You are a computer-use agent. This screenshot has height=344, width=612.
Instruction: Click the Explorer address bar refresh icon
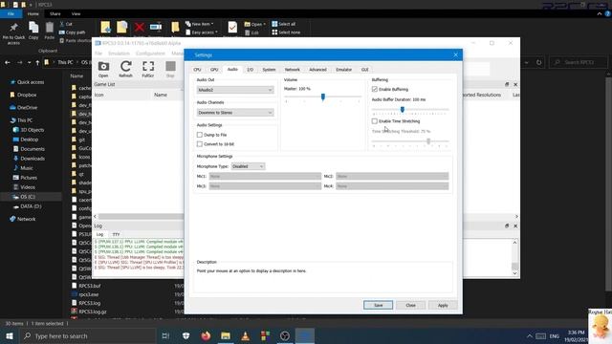pos(539,62)
